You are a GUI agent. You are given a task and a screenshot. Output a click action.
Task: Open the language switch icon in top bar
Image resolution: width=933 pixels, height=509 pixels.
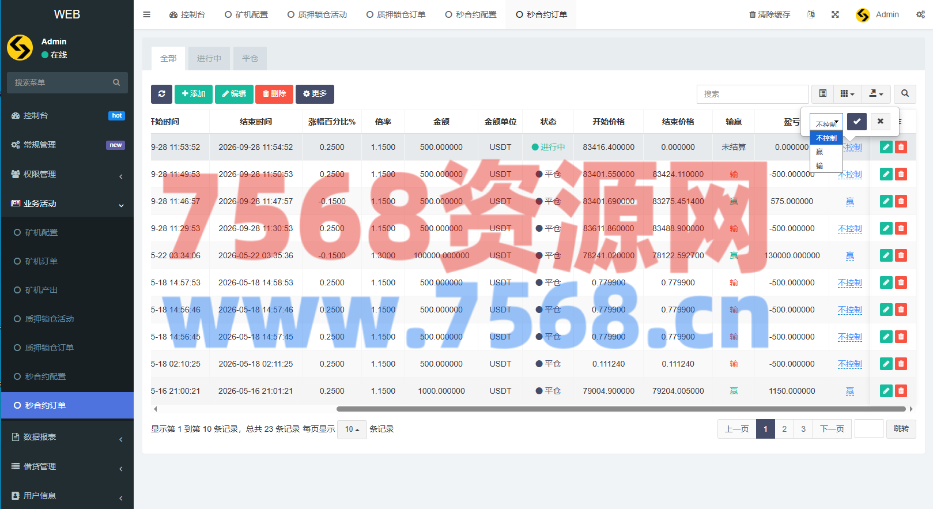pyautogui.click(x=811, y=14)
